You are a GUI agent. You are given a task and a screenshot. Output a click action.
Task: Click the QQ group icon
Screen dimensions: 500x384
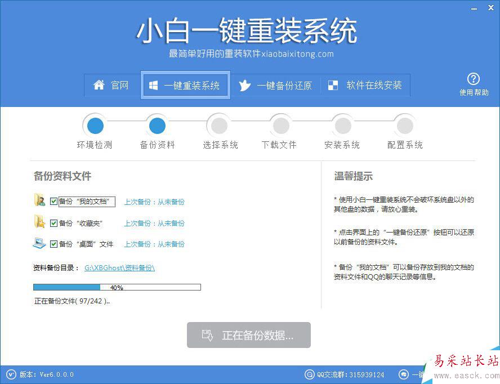309,374
